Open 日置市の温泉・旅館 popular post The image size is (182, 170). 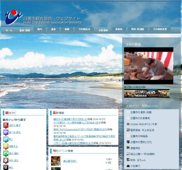tap(141, 112)
